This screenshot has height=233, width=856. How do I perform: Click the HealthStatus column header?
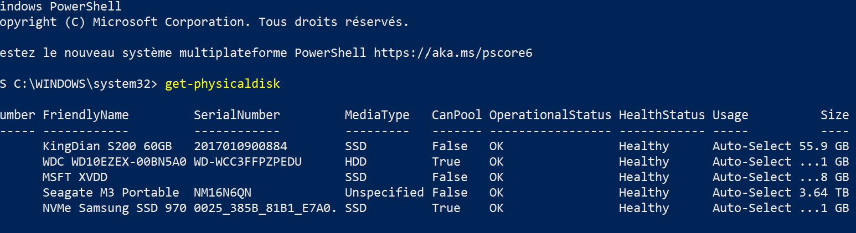(x=662, y=115)
